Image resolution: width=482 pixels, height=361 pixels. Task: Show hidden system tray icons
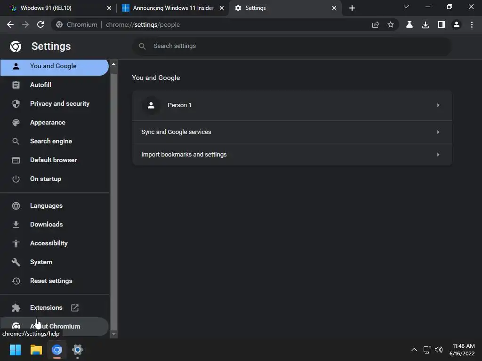(x=414, y=350)
